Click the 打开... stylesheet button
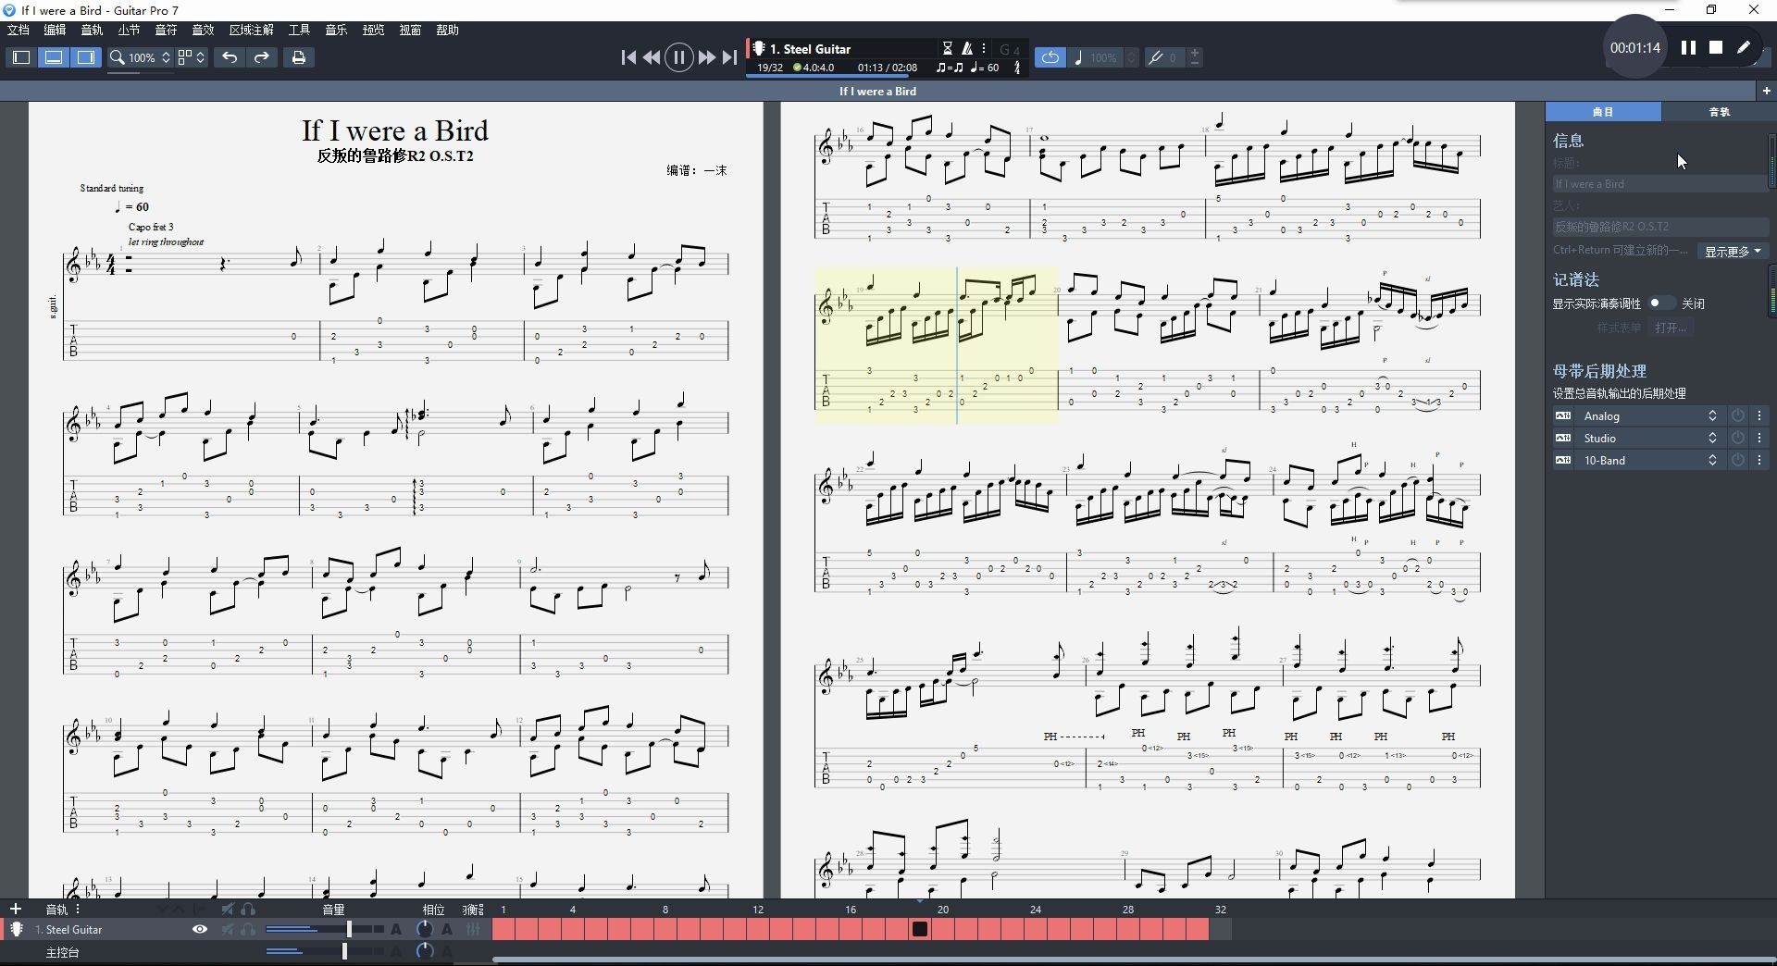Viewport: 1777px width, 966px height. [x=1671, y=328]
